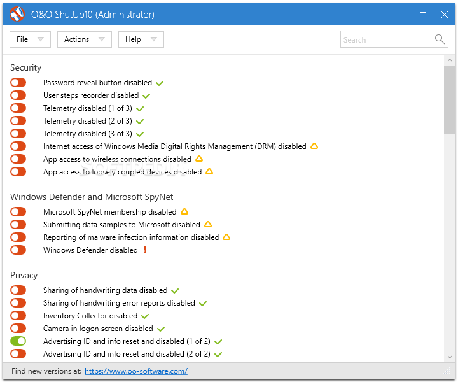Click yellow triangle beside Microsoft SpyNet membership disabled
Screen dimensions: 458x382
(x=184, y=211)
